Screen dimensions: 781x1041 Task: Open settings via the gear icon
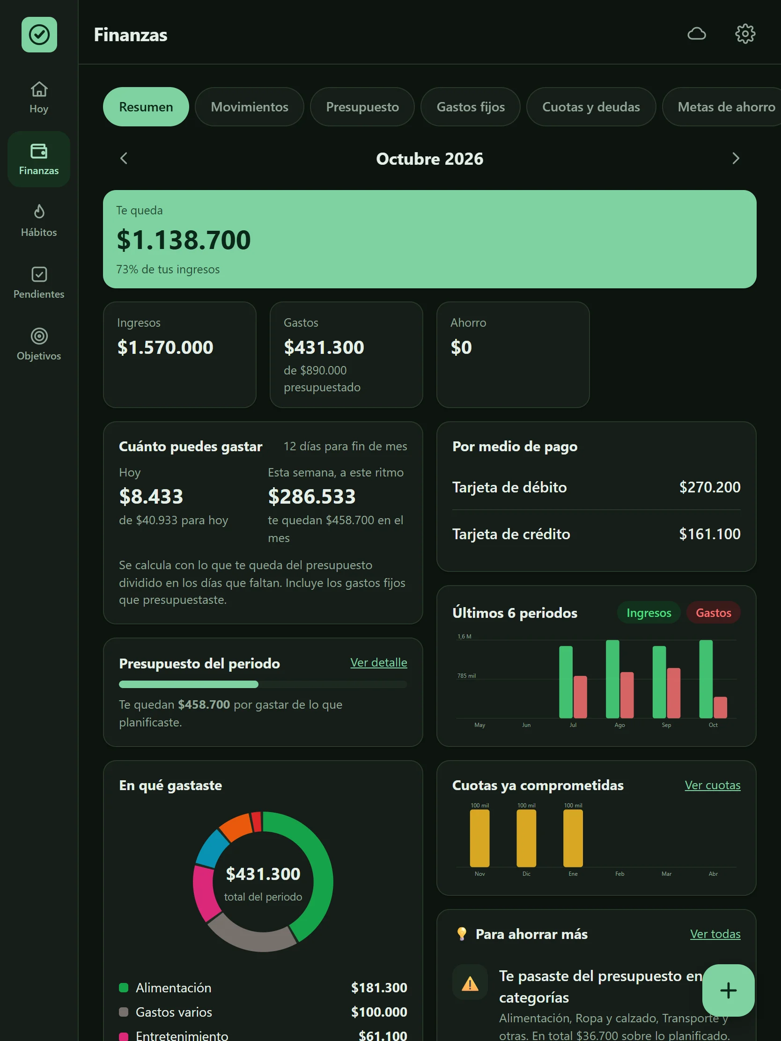point(745,34)
